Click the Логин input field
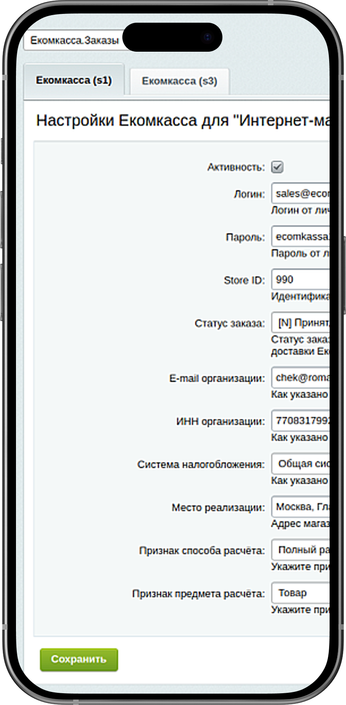This screenshot has width=346, height=705. coord(300,193)
